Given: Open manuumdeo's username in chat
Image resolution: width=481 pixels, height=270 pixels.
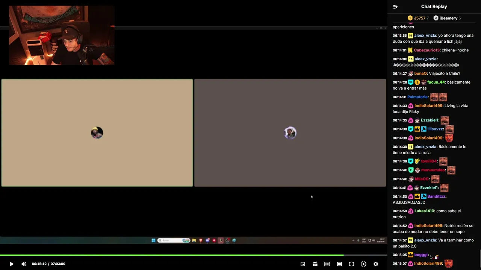Looking at the screenshot, I should click(x=433, y=170).
